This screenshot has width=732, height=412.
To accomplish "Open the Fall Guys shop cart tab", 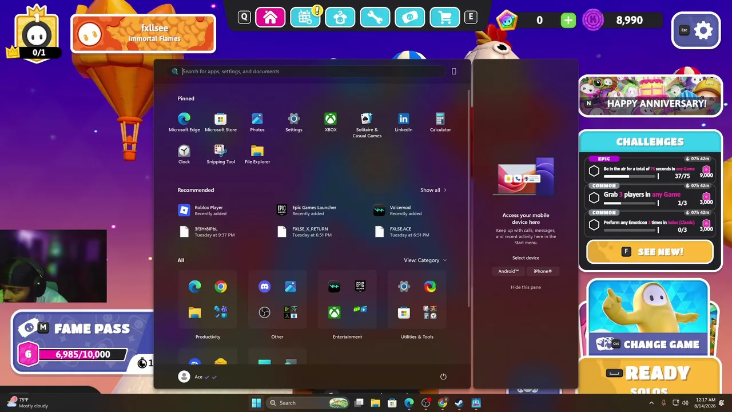I will (x=445, y=17).
